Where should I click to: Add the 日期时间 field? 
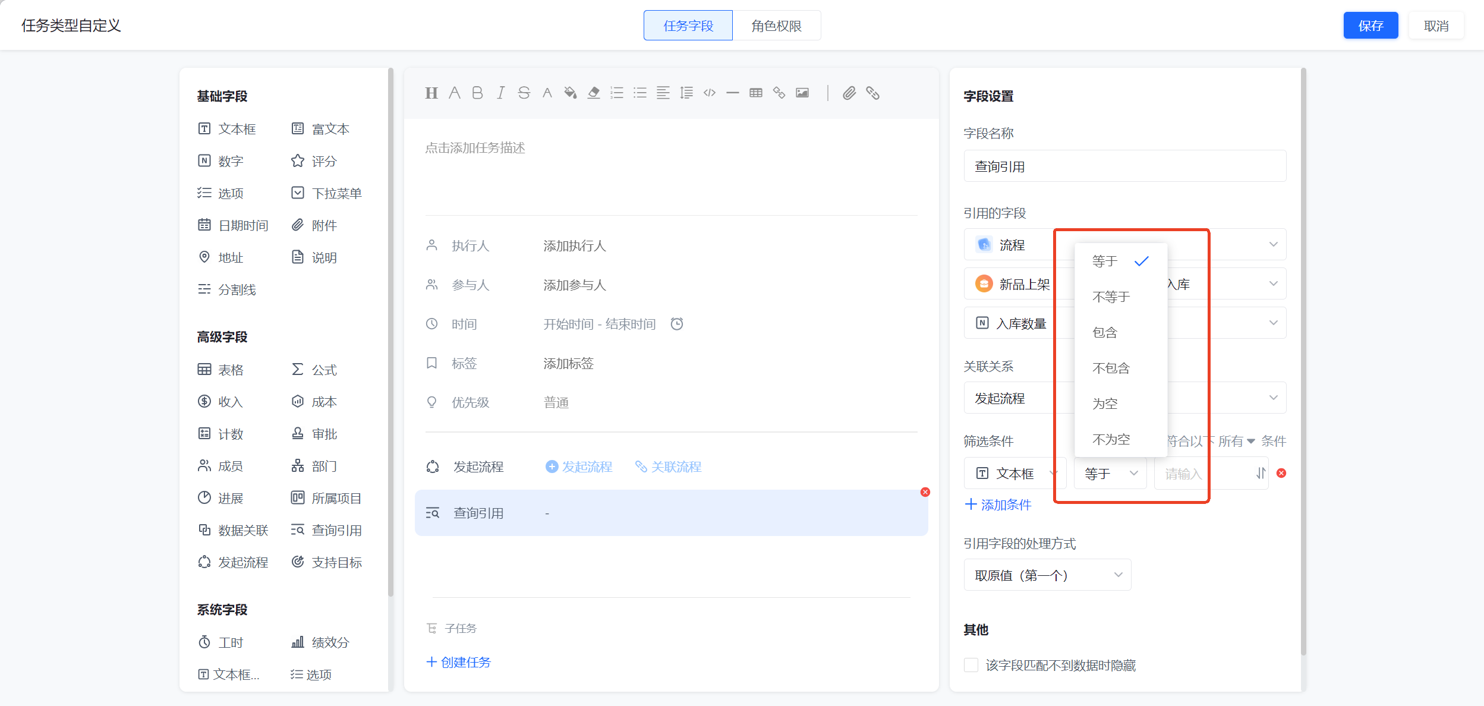click(x=234, y=225)
